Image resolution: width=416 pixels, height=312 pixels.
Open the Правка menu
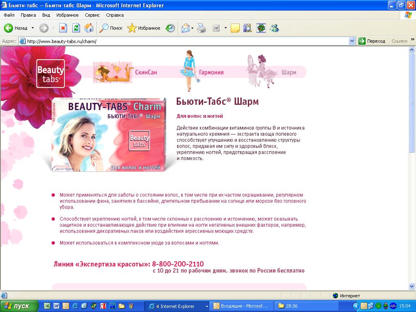(28, 15)
